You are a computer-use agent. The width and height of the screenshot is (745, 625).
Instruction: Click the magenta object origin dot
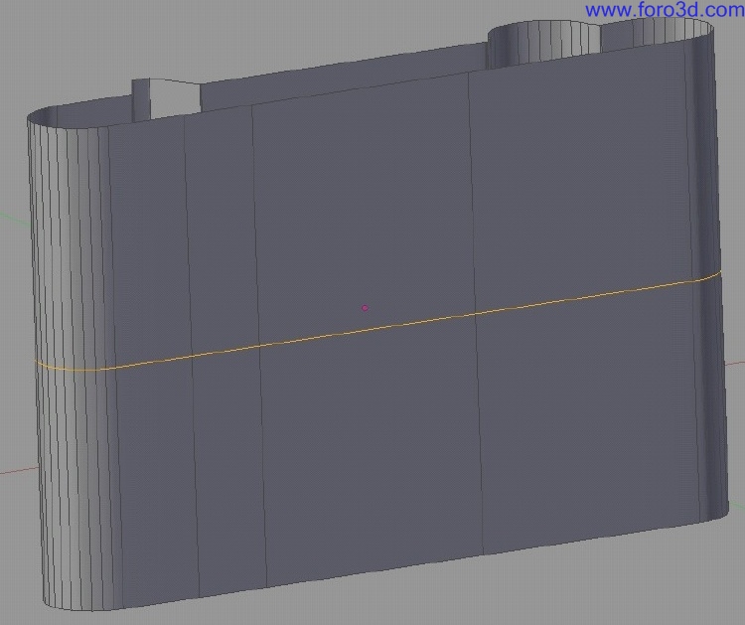pos(365,308)
